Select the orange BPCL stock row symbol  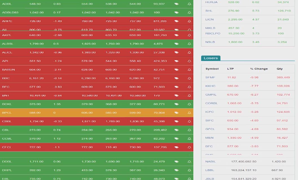(x=7, y=113)
